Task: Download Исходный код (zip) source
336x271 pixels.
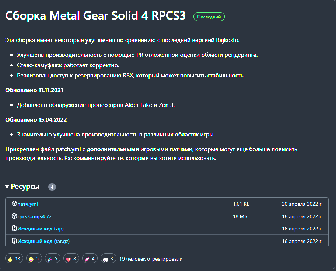Action: [x=41, y=229]
